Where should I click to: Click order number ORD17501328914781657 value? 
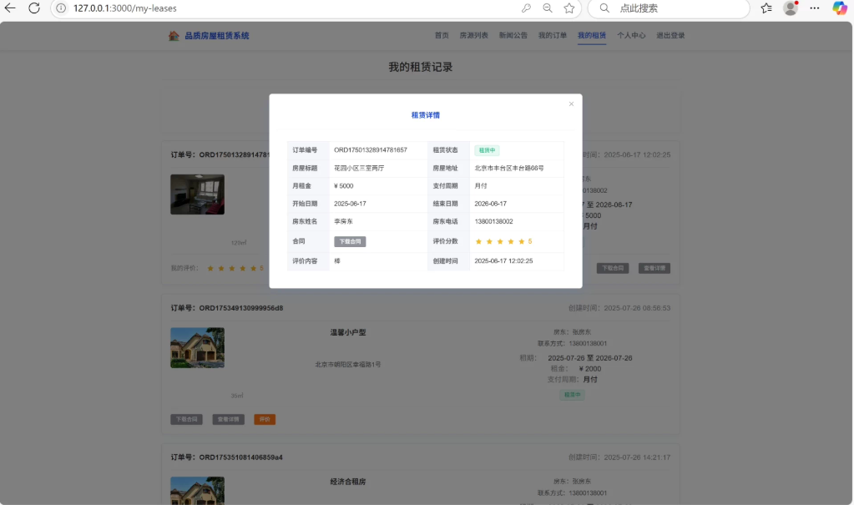[371, 149]
